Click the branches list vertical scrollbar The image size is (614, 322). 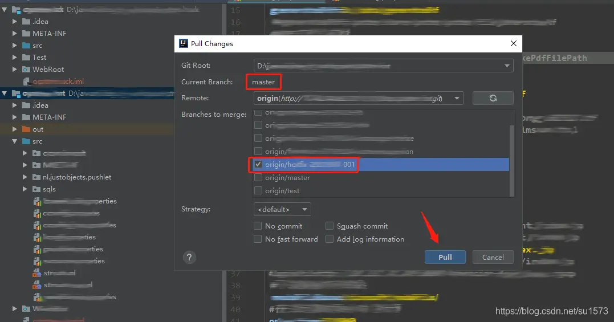[511, 160]
